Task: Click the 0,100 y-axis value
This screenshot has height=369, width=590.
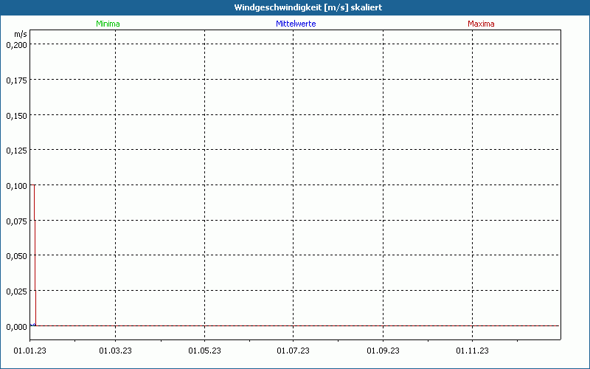Action: click(16, 186)
